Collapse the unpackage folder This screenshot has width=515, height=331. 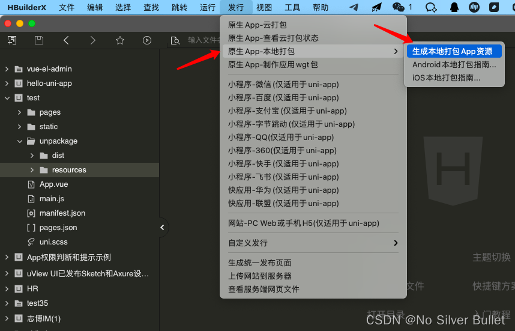pos(20,141)
